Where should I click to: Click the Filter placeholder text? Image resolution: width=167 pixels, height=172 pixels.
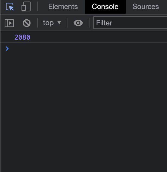pos(104,23)
